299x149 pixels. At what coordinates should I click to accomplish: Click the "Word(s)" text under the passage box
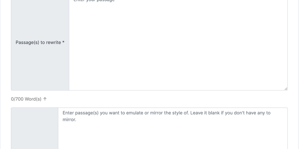click(33, 99)
